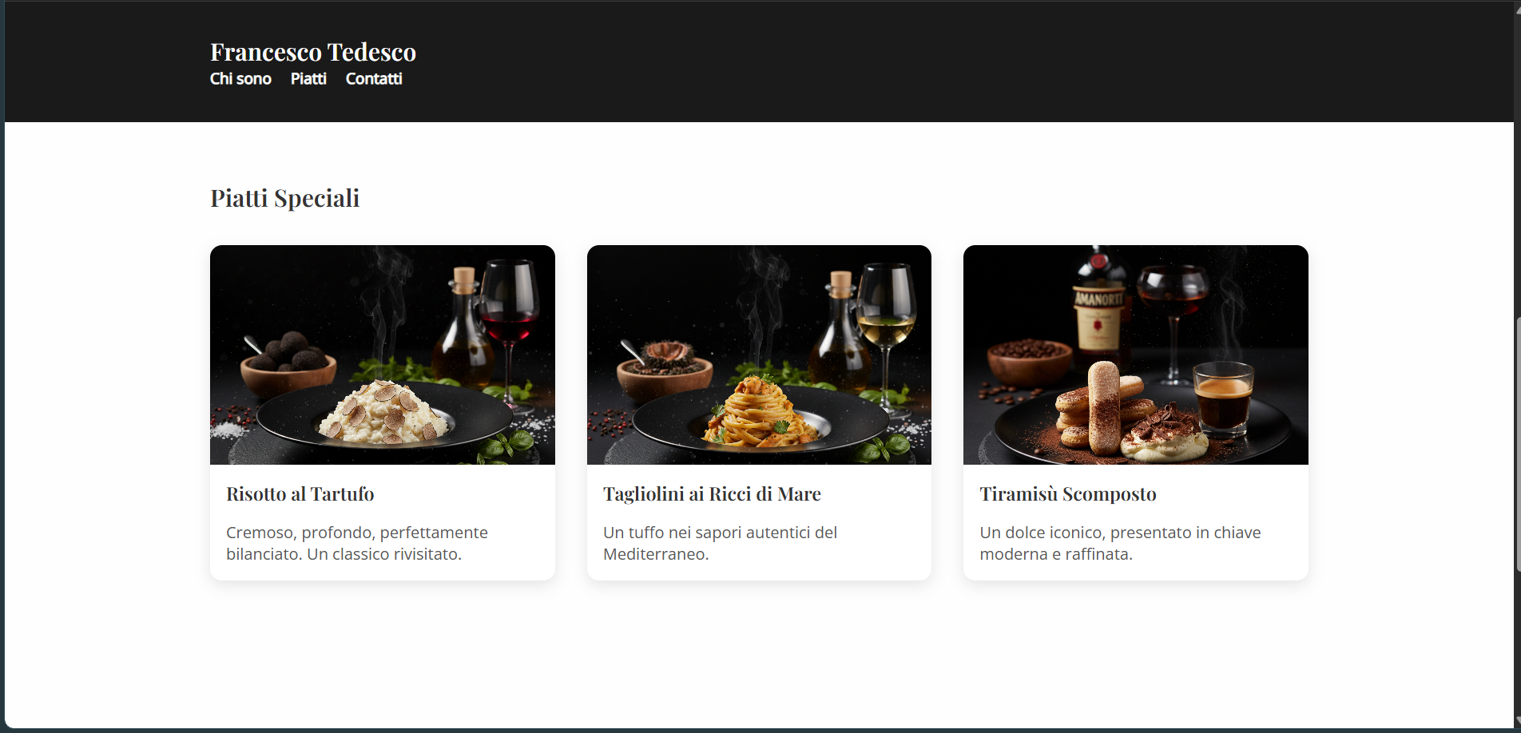
Task: Click the risotto description starting 'Cremoso, profondo'
Action: click(357, 543)
